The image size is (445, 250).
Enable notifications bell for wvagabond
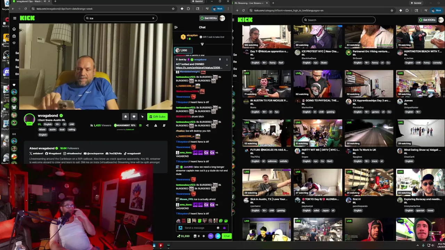coord(126,117)
